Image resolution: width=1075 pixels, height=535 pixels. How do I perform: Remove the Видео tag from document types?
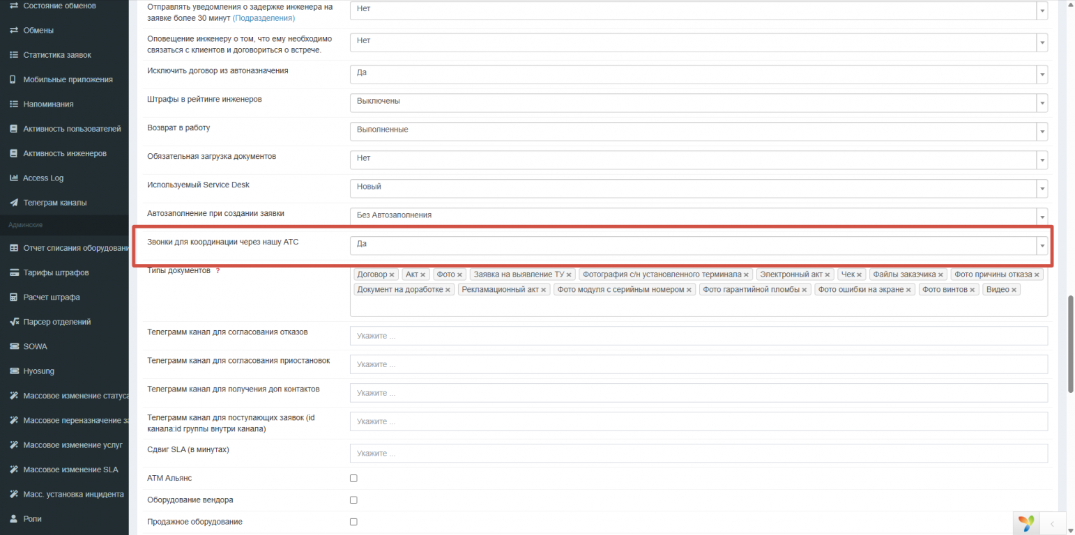[1014, 290]
